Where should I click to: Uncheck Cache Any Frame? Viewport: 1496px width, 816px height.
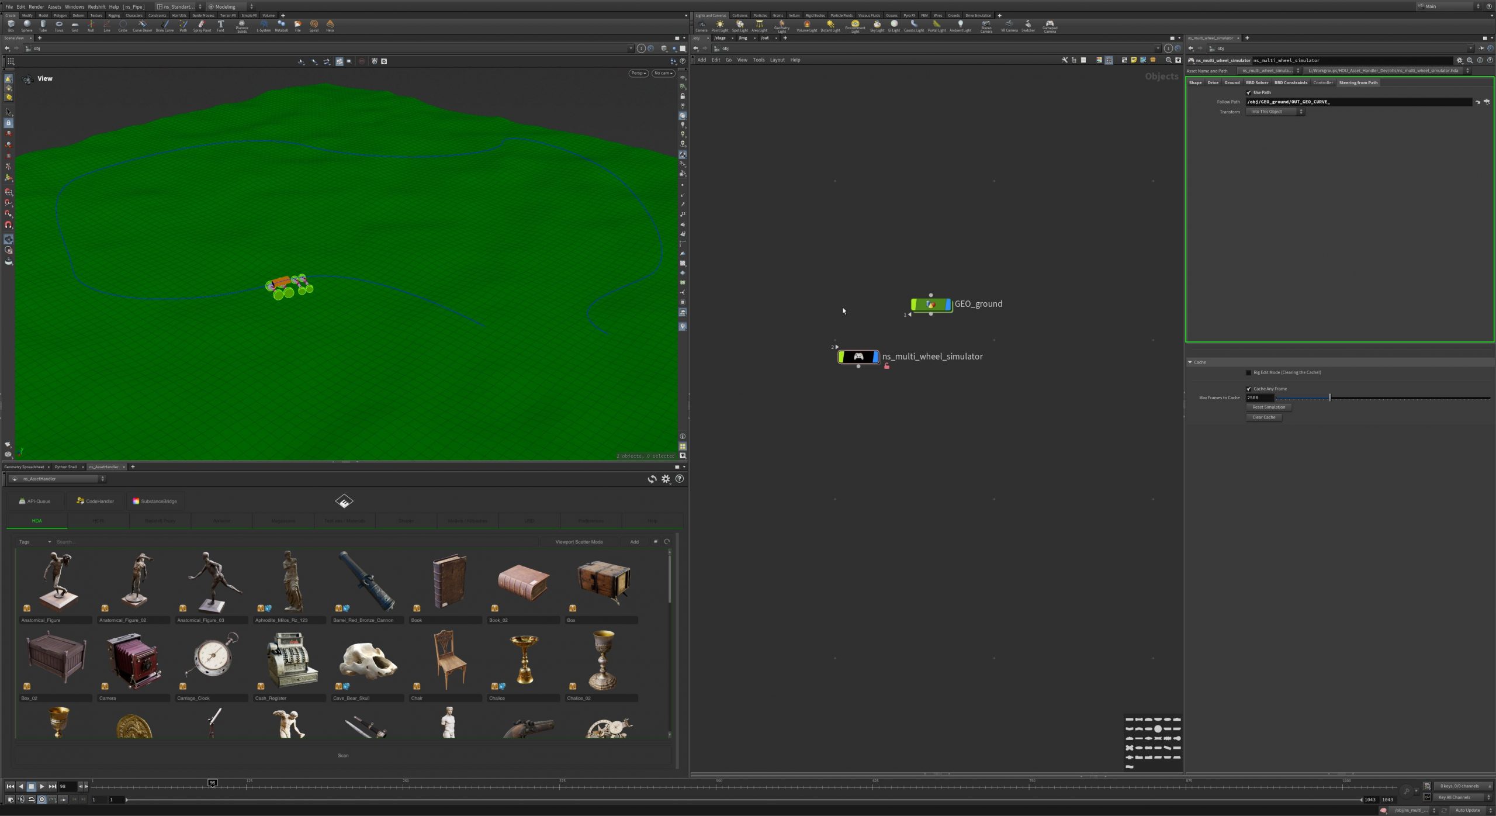tap(1249, 389)
